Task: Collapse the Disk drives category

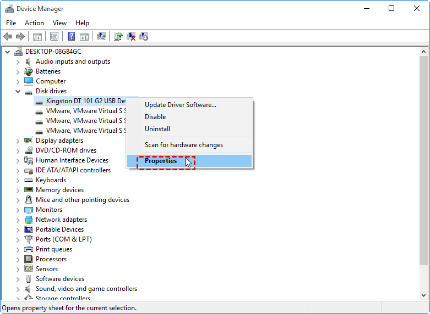Action: coord(18,91)
